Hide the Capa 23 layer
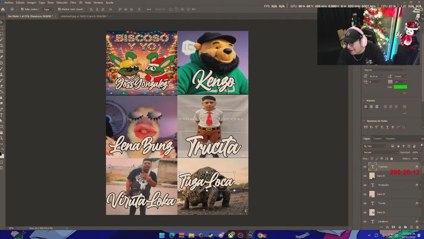The image size is (424, 239). pos(365,212)
